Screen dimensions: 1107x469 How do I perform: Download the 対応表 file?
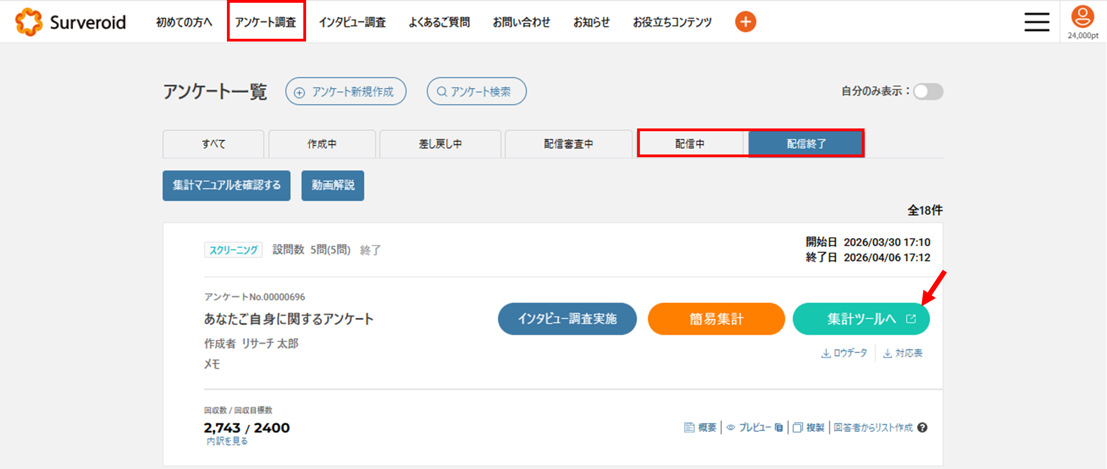pyautogui.click(x=903, y=353)
